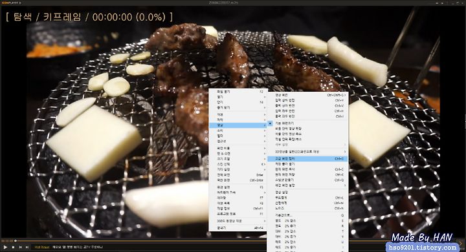Choose 현재 화면 복사 (Ctrl+C)
This screenshot has width=466, height=252.
point(307,169)
